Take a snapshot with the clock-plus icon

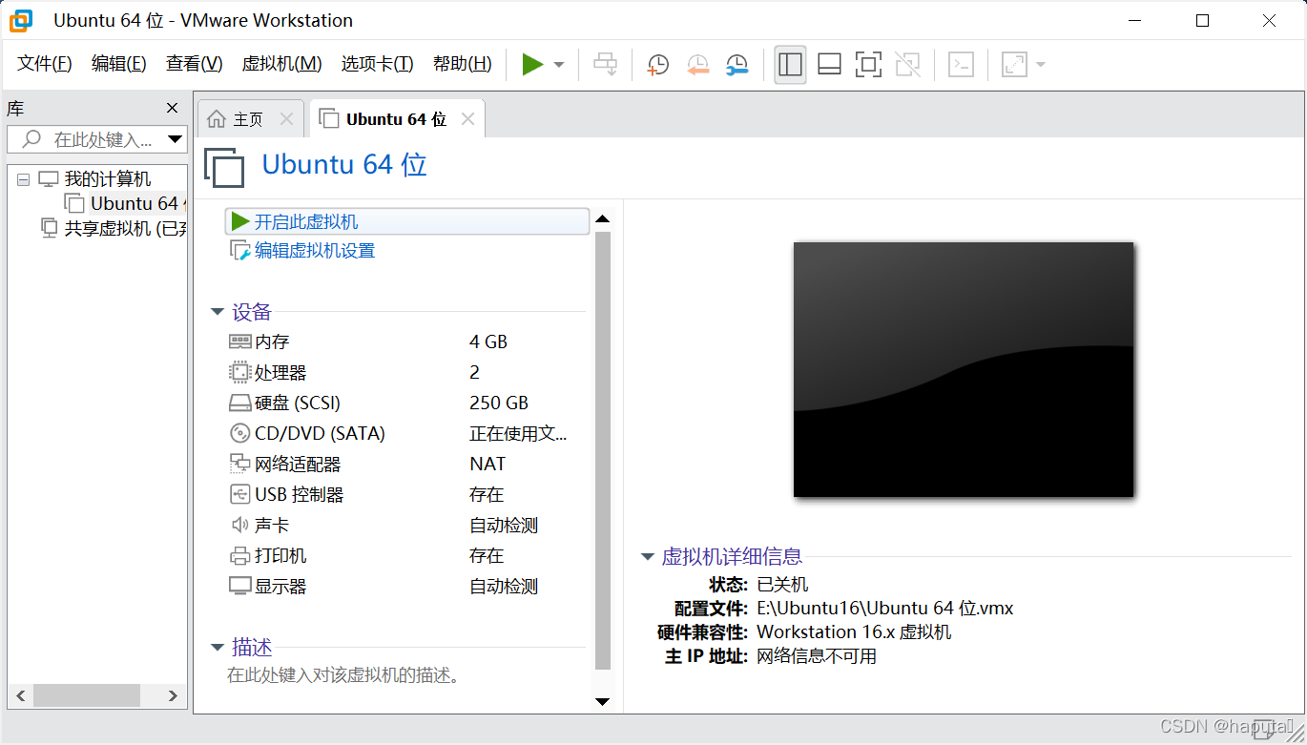point(658,65)
